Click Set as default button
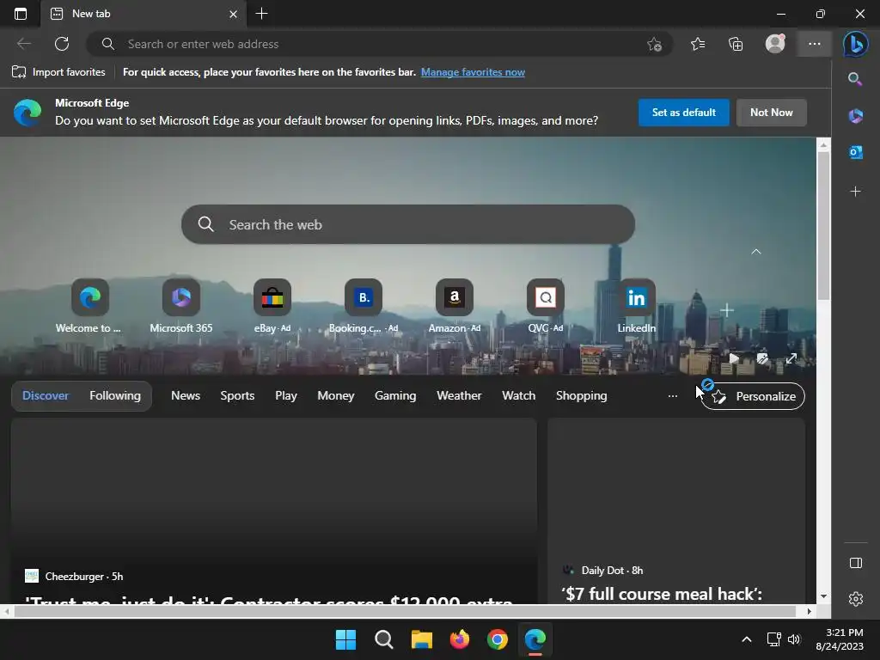The image size is (880, 660). click(x=683, y=113)
